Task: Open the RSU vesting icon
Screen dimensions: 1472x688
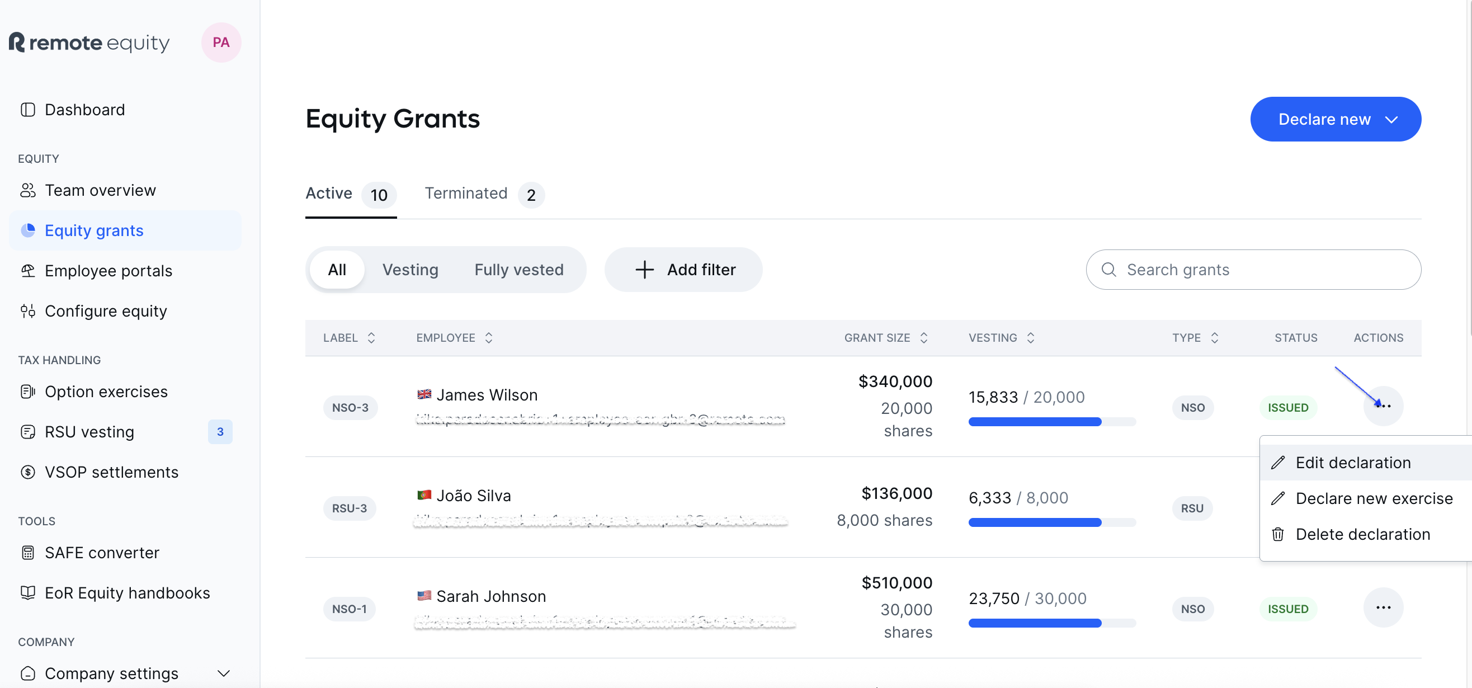Action: pos(27,432)
